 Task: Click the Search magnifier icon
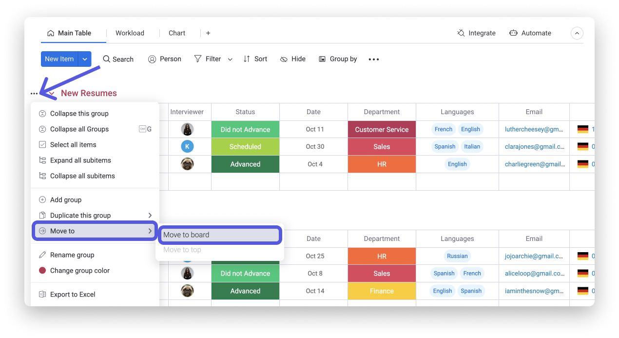pyautogui.click(x=107, y=59)
